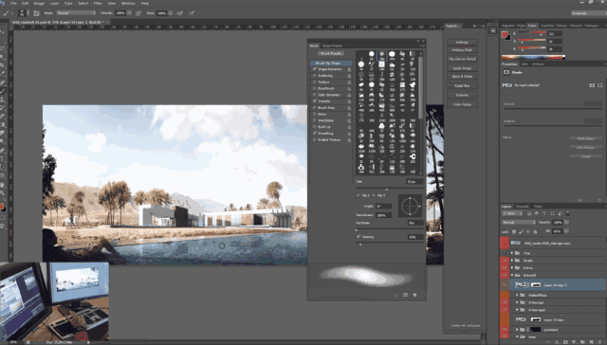Open the blend Mode dropdown in options bar
Screen dimensions: 607x345
[76, 13]
